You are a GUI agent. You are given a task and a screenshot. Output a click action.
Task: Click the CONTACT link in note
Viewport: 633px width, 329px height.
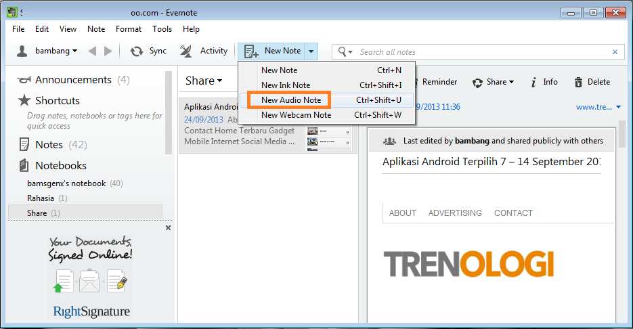click(x=513, y=213)
